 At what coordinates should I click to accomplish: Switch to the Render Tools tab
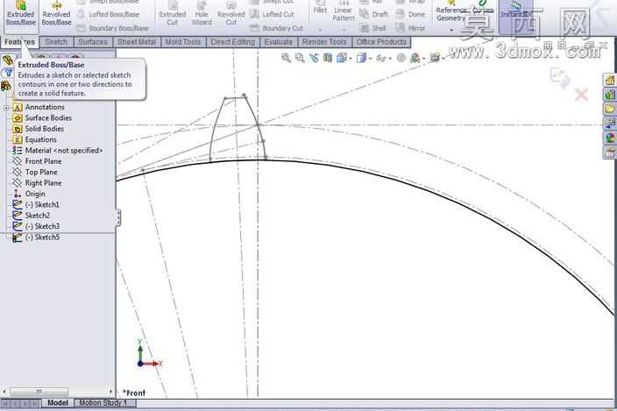click(x=324, y=42)
